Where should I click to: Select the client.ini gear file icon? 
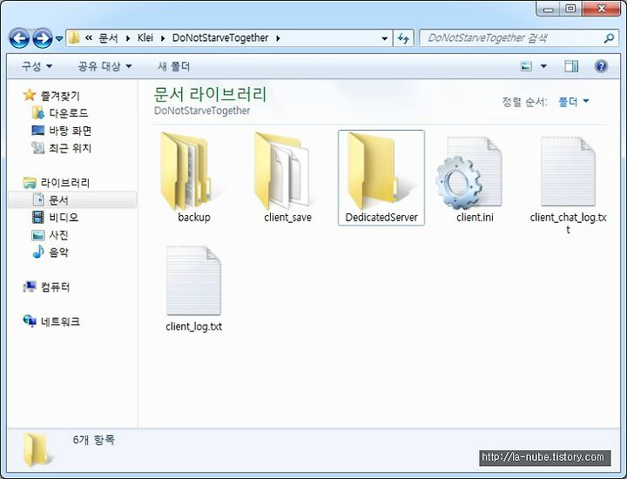[469, 172]
